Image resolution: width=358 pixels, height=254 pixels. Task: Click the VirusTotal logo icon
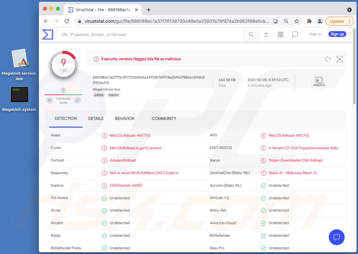(48, 34)
